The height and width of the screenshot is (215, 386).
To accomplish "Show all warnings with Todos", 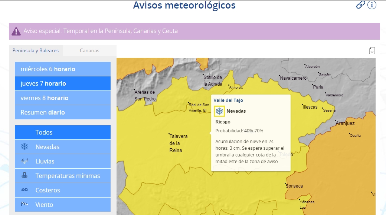I will tap(62, 132).
